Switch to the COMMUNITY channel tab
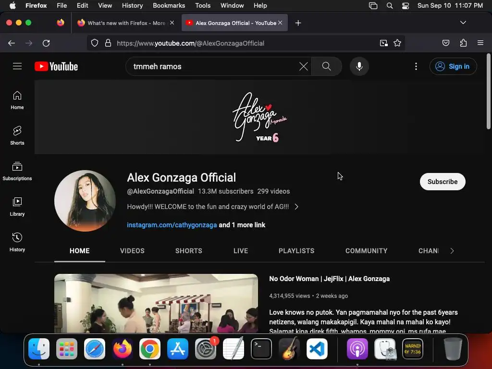Viewport: 492px width, 369px height. [366, 251]
